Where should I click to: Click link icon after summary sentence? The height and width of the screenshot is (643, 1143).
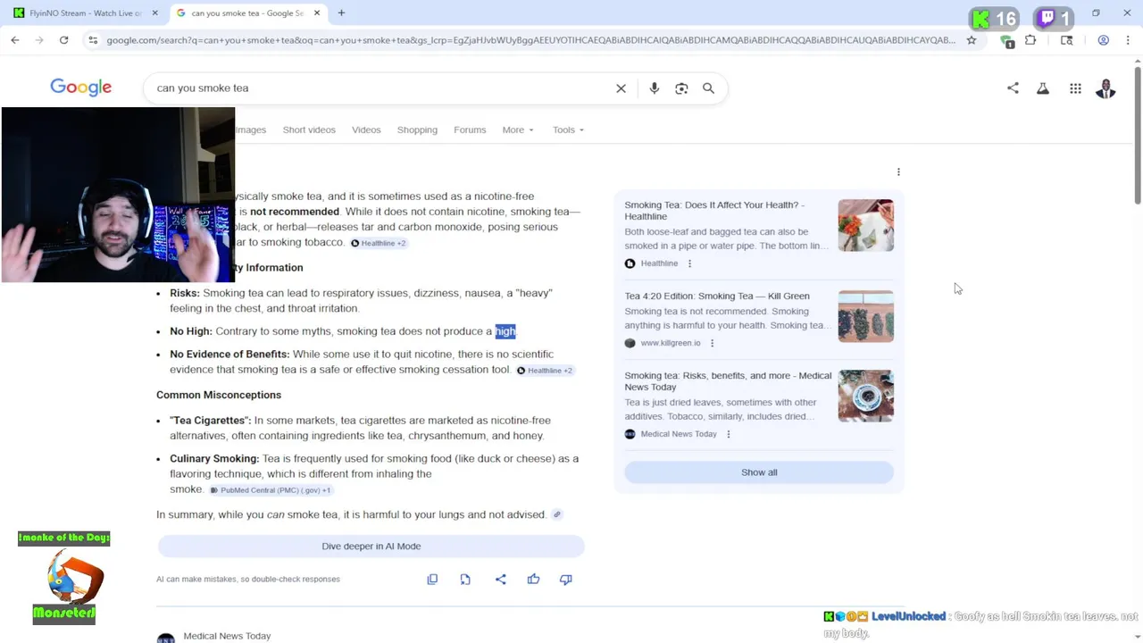tap(557, 514)
